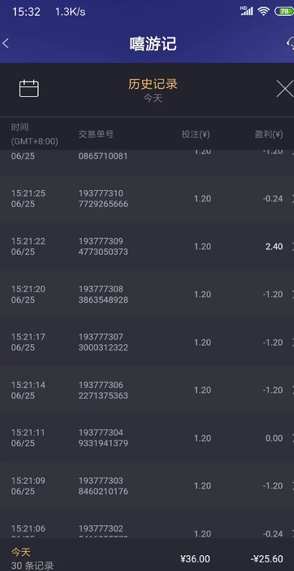Tap the 投注(¥) column header
Screen dimensions: 294x571
coord(195,134)
